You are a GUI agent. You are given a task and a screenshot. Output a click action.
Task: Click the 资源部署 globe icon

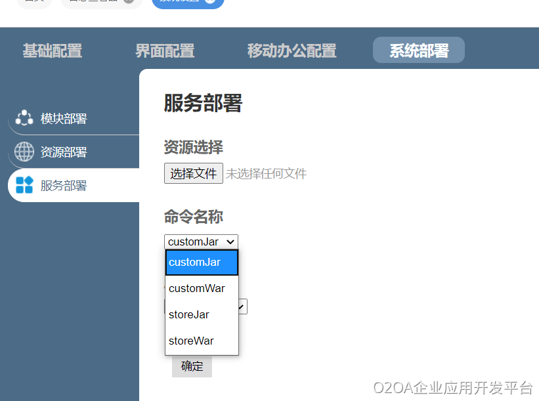[24, 152]
